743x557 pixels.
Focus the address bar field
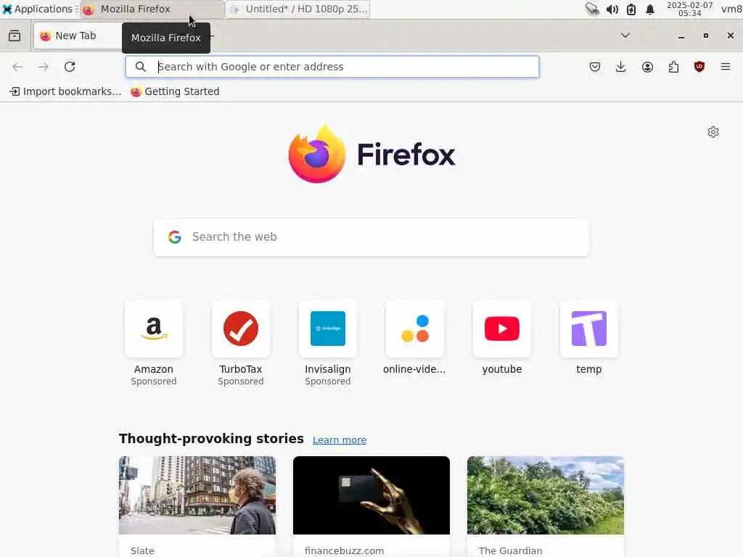pos(332,67)
